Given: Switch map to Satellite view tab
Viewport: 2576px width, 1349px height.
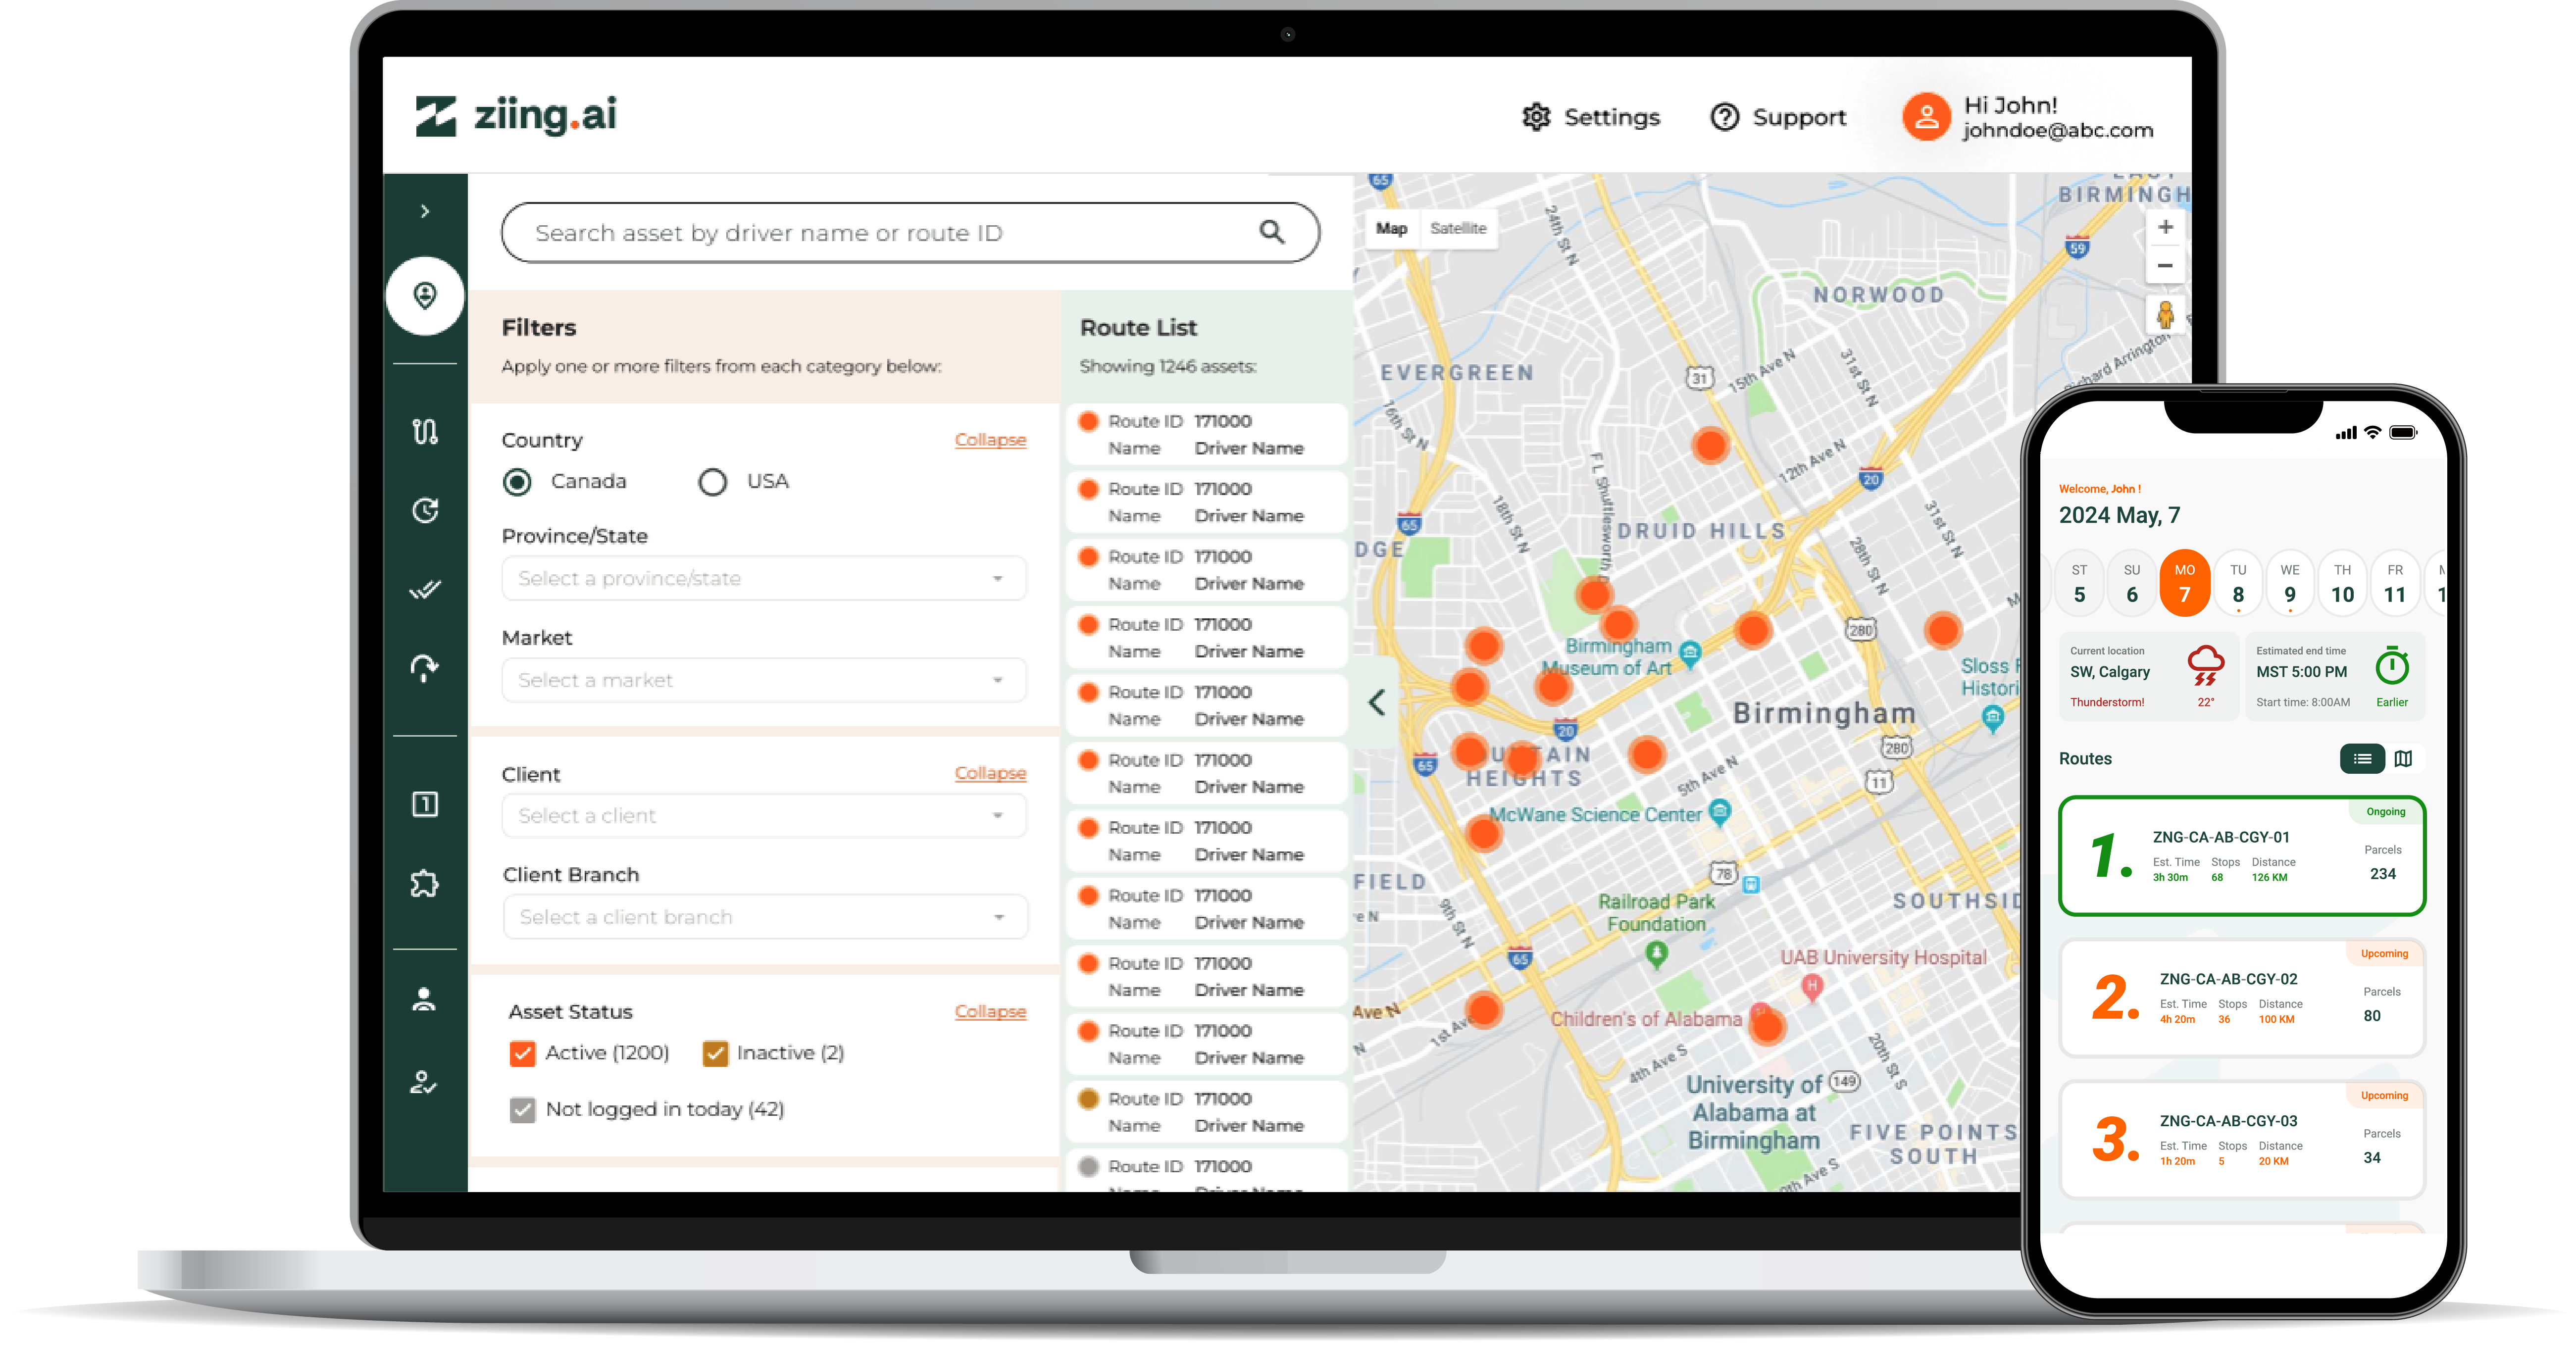Looking at the screenshot, I should (1458, 228).
